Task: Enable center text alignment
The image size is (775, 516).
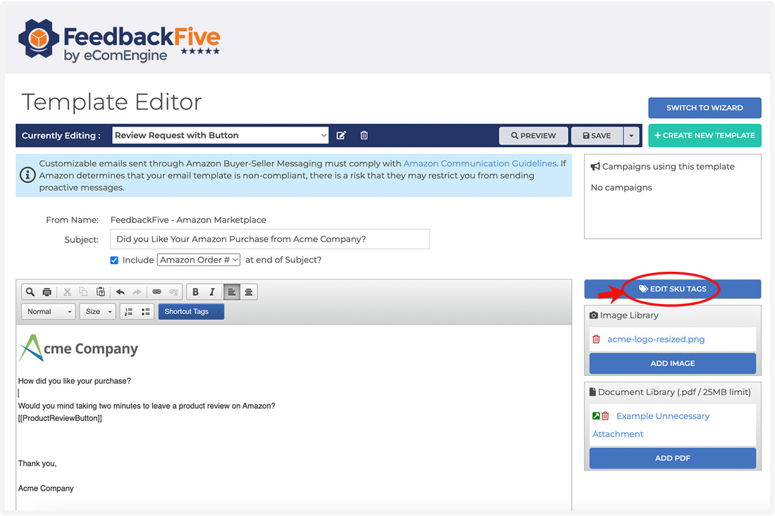Action: coord(249,292)
